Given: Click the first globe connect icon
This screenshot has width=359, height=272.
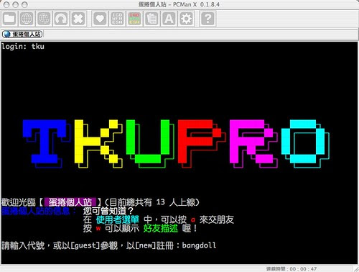Looking at the screenshot, I should [x=27, y=19].
